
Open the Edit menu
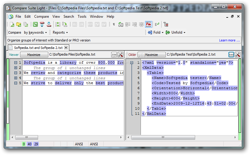(27, 17)
